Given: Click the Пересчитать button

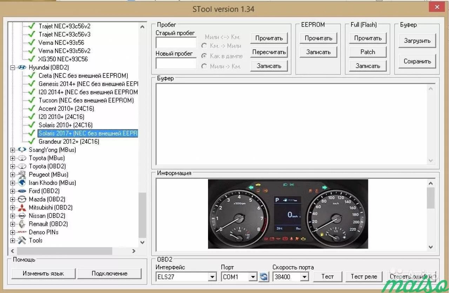Looking at the screenshot, I should [269, 52].
